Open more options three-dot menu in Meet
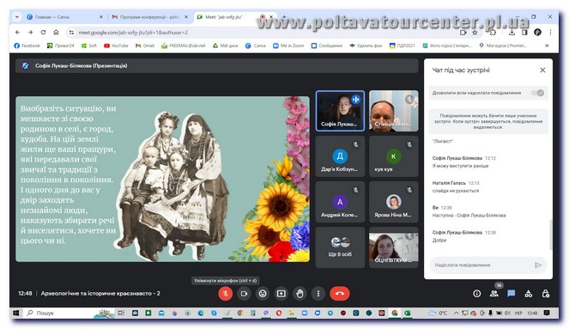The image size is (569, 329). [318, 294]
